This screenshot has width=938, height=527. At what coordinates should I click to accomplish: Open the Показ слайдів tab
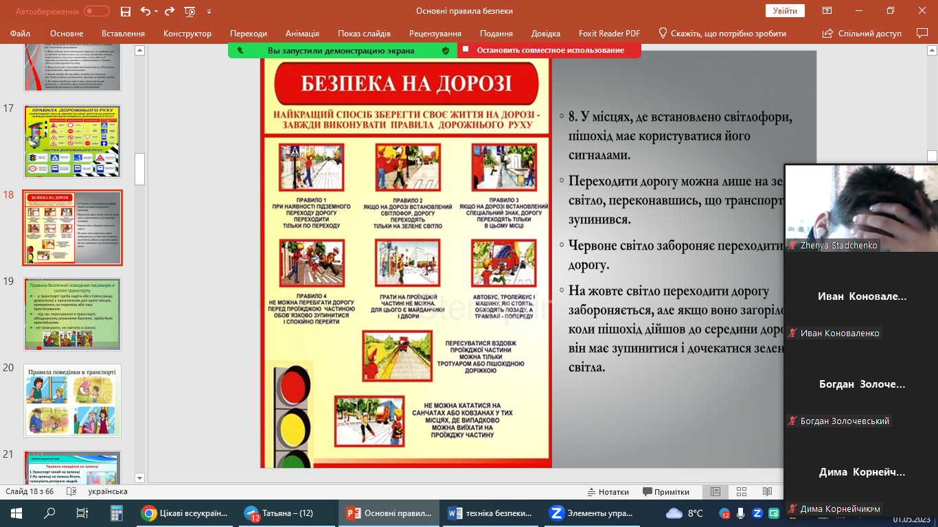click(364, 34)
